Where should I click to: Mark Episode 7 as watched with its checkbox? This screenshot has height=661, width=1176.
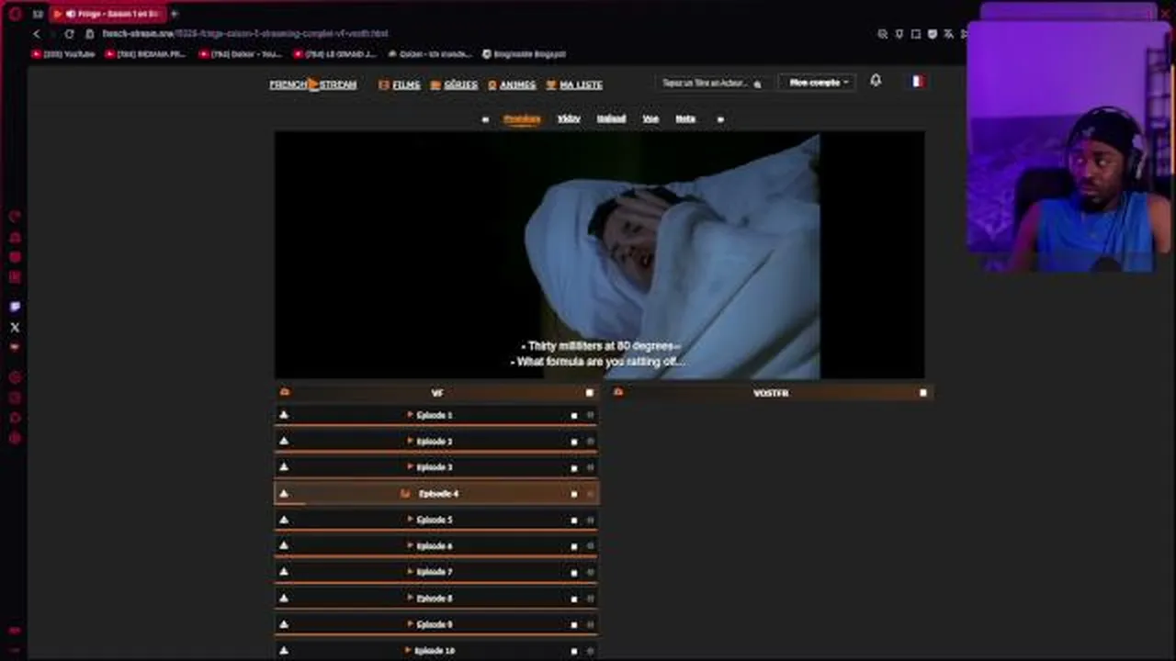click(x=574, y=572)
